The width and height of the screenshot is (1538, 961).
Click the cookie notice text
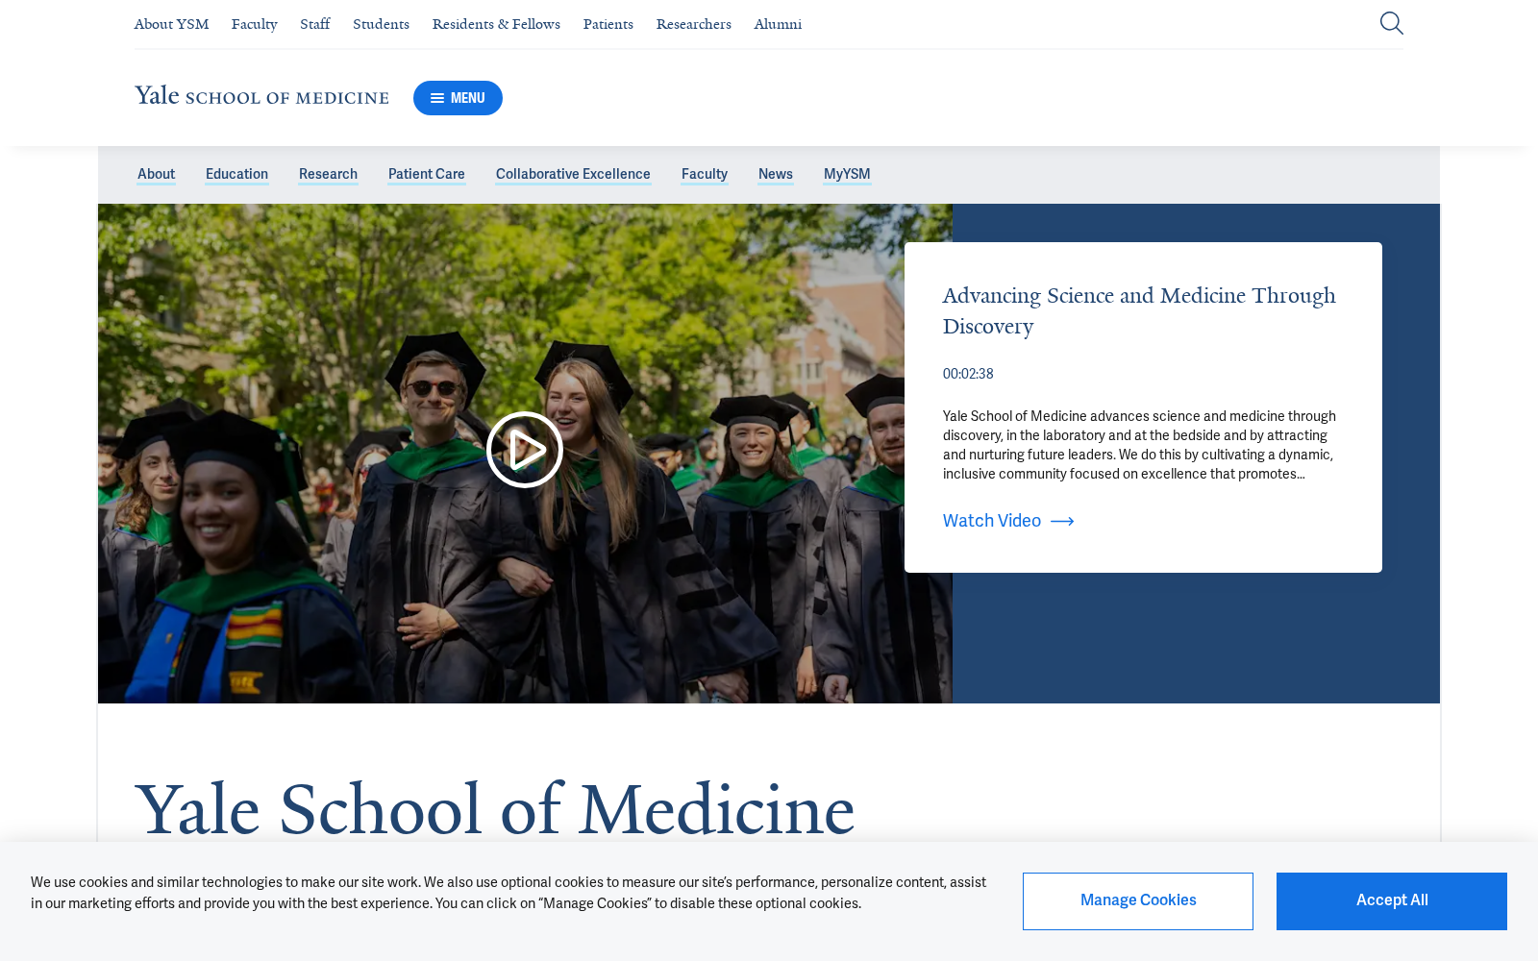point(509,893)
